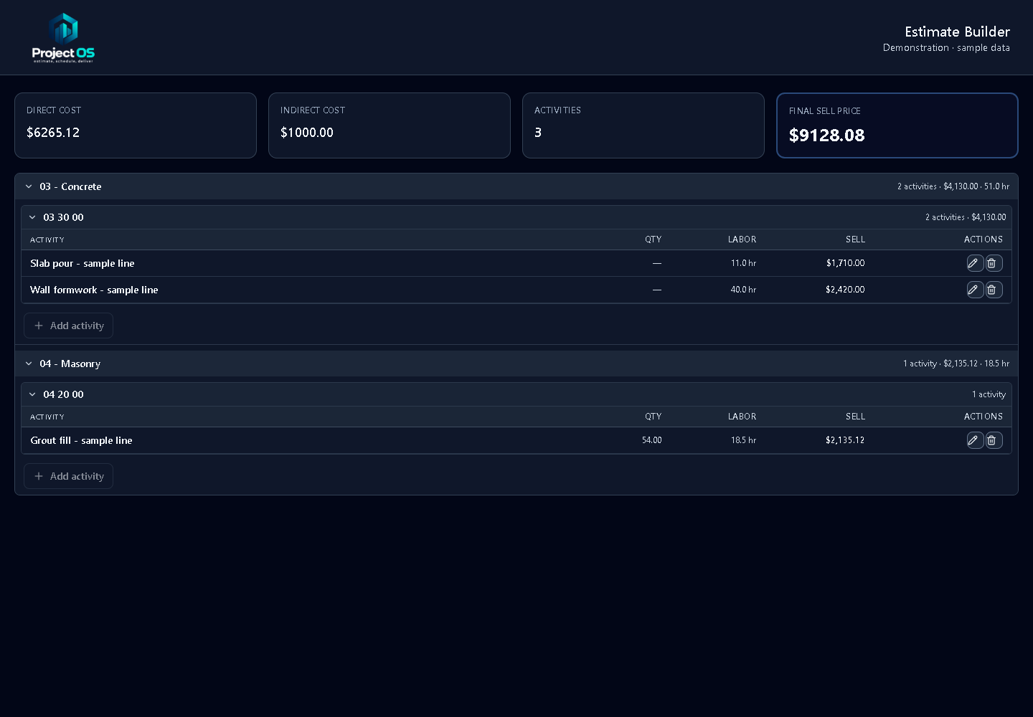Click the Masonry division summary totals
This screenshot has height=717, width=1033.
click(956, 364)
